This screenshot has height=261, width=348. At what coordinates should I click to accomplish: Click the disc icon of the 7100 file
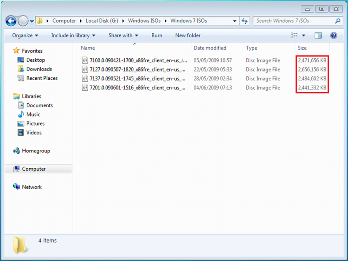tap(85, 60)
